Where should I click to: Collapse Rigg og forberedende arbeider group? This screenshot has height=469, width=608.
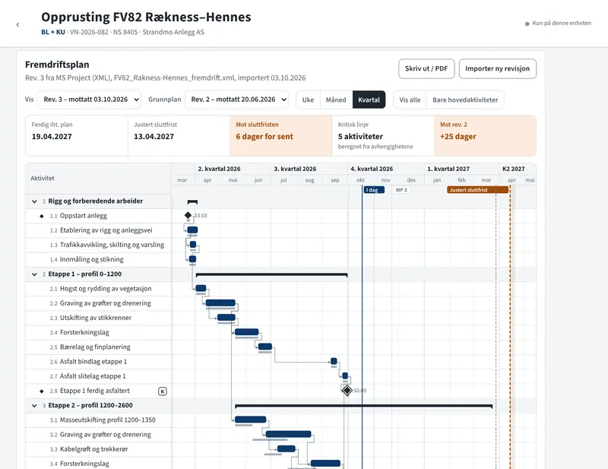[x=34, y=201]
